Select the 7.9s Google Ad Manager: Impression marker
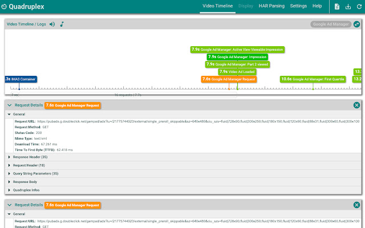This screenshot has width=365, height=228. point(237,57)
